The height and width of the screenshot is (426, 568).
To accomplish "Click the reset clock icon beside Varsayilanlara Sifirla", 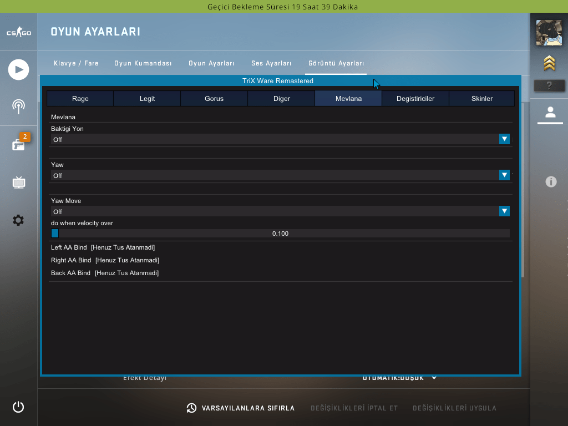I will click(x=191, y=408).
